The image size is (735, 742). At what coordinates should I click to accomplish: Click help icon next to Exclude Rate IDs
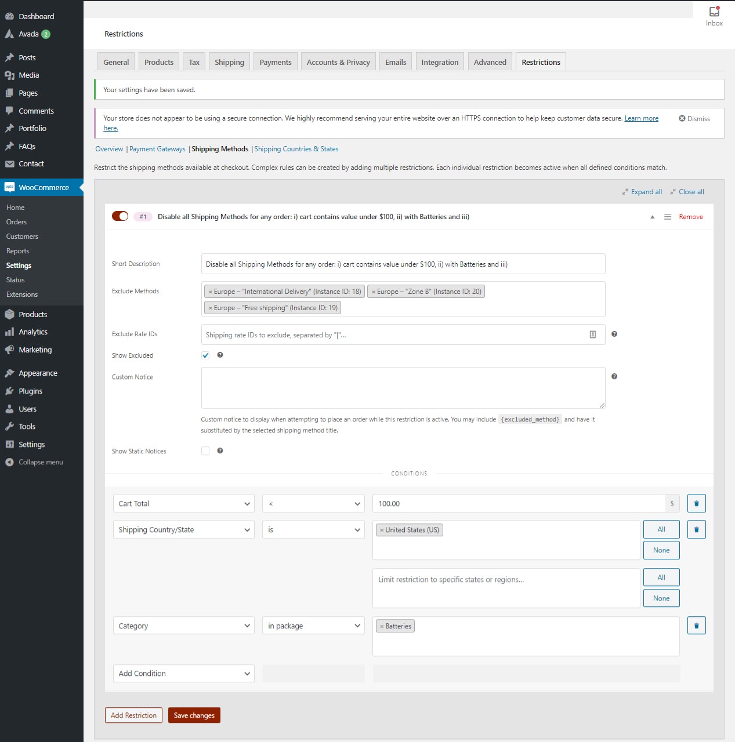coord(614,334)
